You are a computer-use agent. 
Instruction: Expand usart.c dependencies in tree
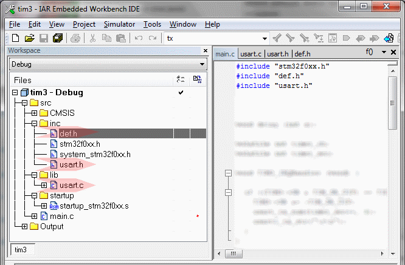44,185
